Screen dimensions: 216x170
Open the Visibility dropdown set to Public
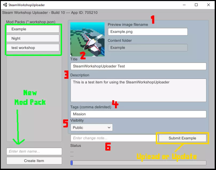(x=92, y=127)
